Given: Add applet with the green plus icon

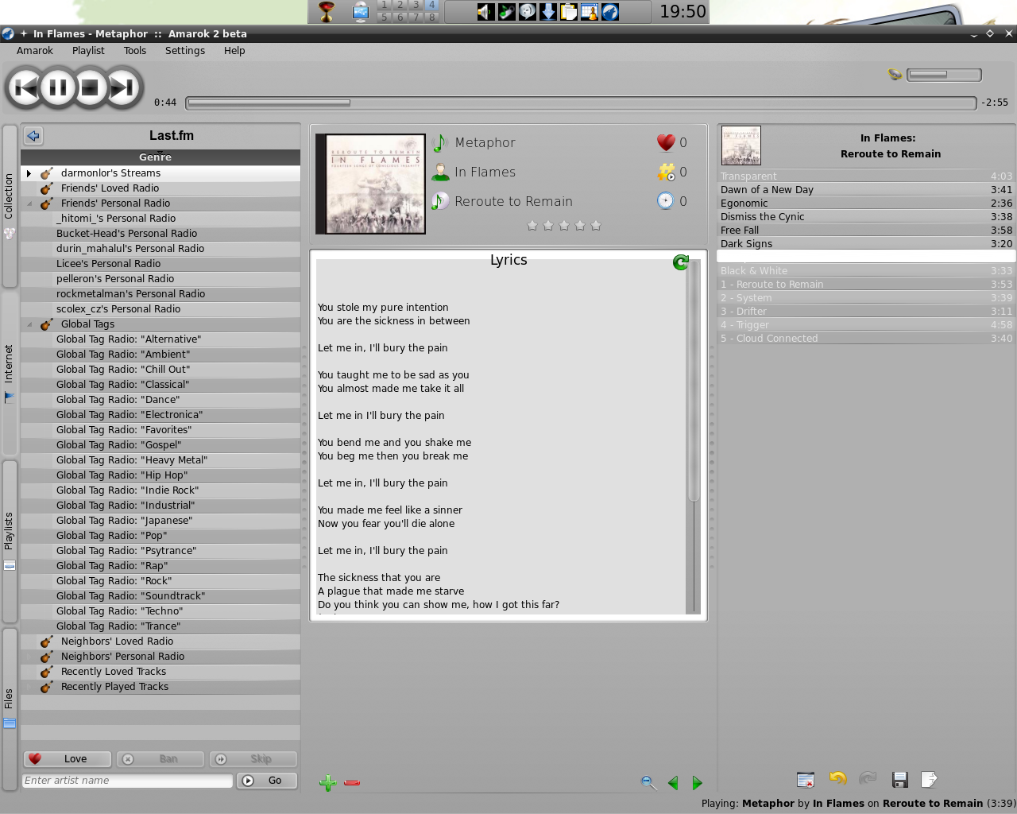Looking at the screenshot, I should coord(327,783).
